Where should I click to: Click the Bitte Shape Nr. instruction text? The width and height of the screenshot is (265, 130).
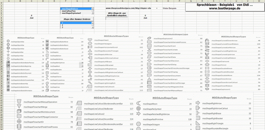pos(117,14)
